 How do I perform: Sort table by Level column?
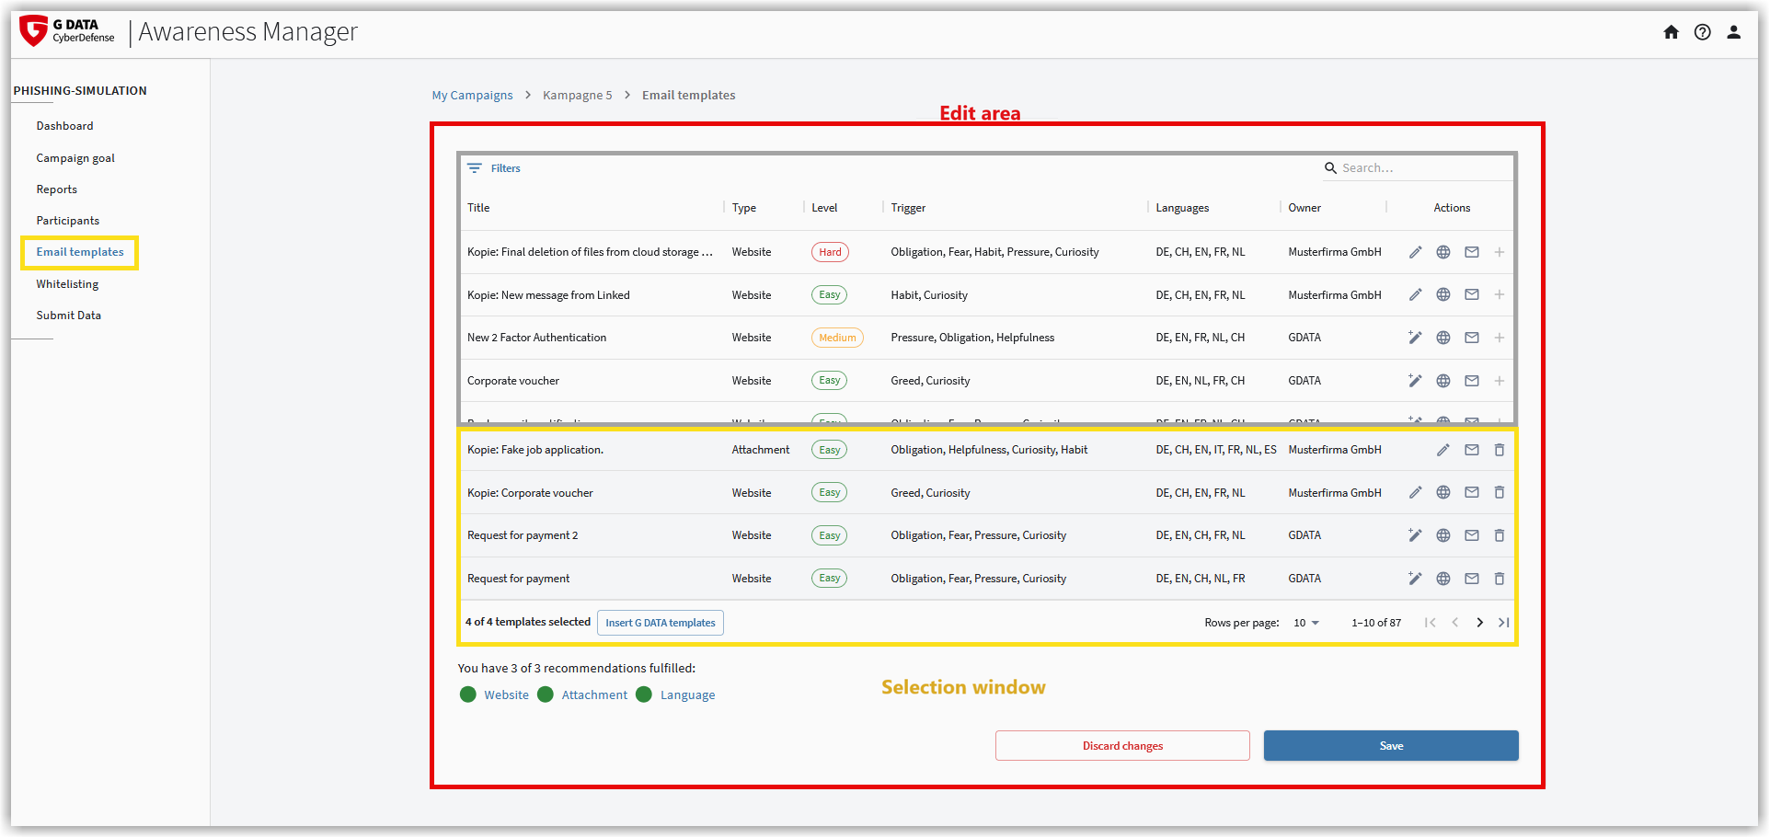(824, 208)
